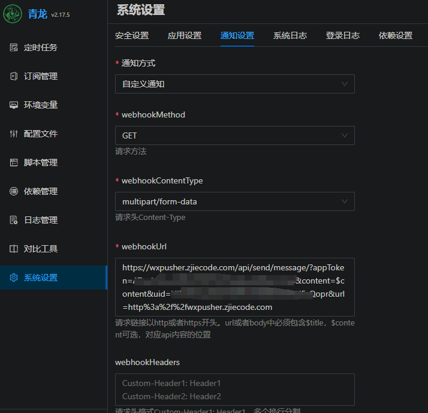Open the 通知方式 dropdown showing 自定义通知
Screen dimensions: 428x413
pyautogui.click(x=235, y=84)
